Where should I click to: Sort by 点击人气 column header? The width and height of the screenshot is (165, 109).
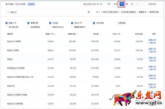pos(116,34)
